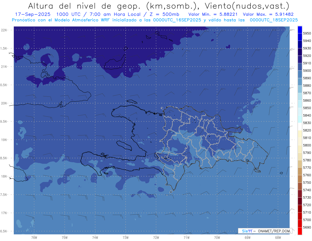312x241 pixels.
Task: Click the '73W' longitude label
Action: (126, 237)
